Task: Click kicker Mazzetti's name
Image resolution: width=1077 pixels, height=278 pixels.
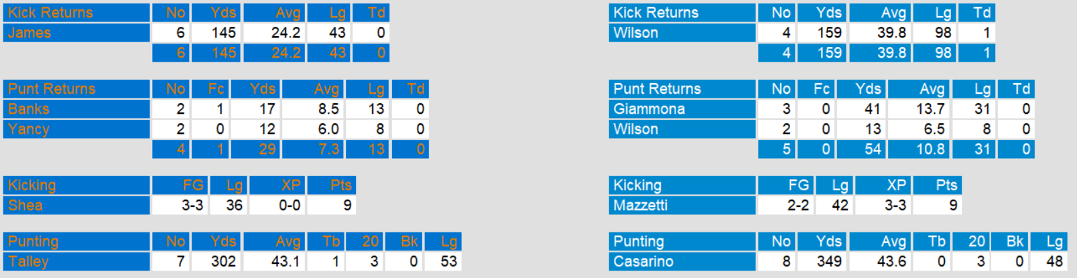Action: pos(640,206)
